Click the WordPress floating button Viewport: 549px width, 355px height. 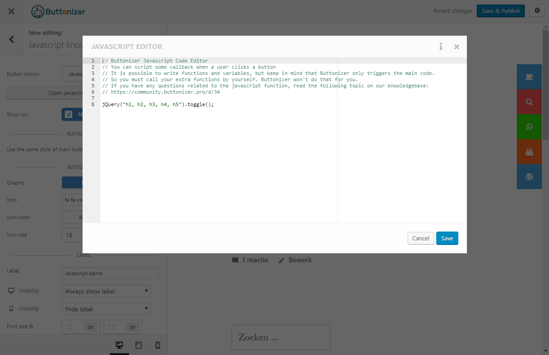[529, 177]
